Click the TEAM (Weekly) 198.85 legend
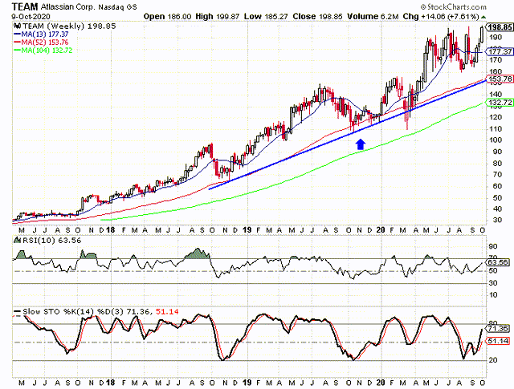 69,26
